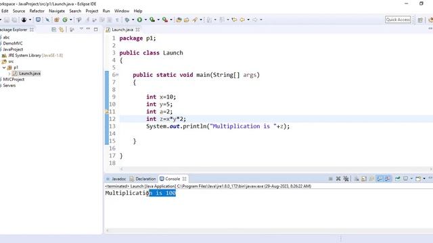
Task: Open the Coverage dropdown arrow
Action: (x=158, y=20)
